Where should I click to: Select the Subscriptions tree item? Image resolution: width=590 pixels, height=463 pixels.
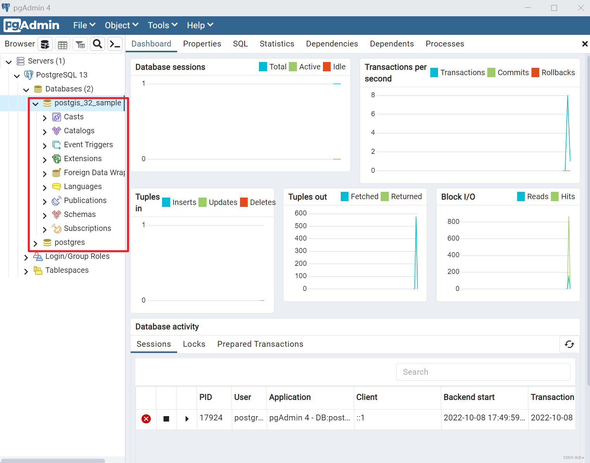point(88,229)
